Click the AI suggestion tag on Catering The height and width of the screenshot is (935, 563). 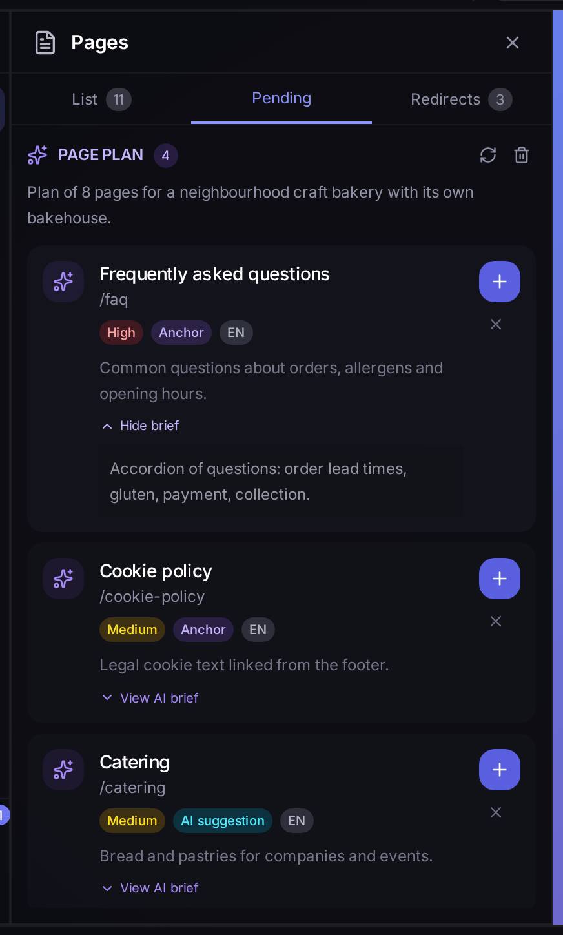223,821
